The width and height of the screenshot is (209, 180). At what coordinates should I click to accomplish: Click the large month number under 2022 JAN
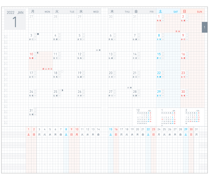pyautogui.click(x=15, y=22)
